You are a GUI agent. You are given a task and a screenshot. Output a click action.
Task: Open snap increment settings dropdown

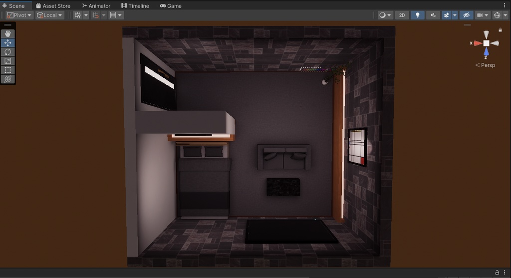(x=116, y=15)
